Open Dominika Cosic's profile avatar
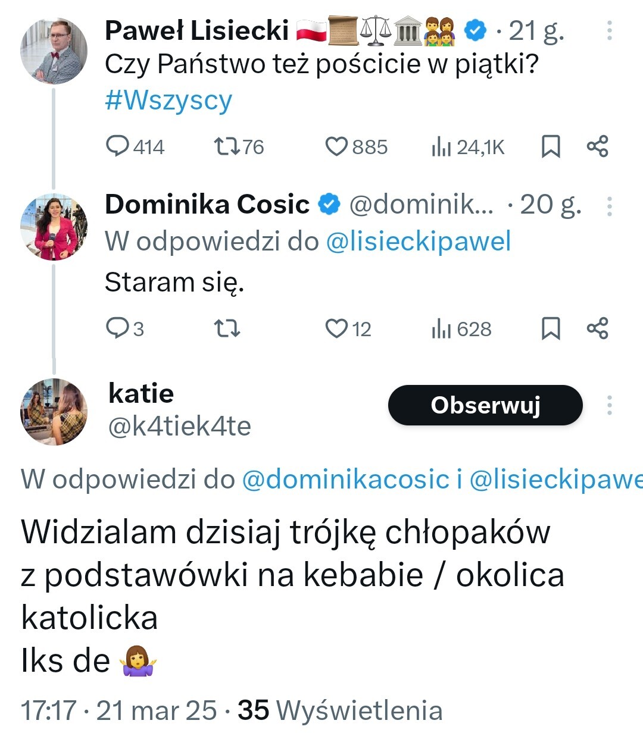 [x=54, y=227]
